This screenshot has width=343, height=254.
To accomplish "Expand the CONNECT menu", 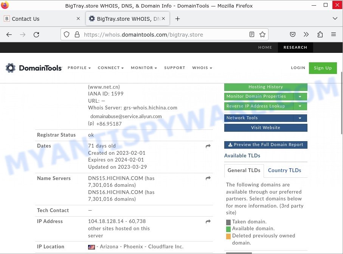I will point(111,68).
